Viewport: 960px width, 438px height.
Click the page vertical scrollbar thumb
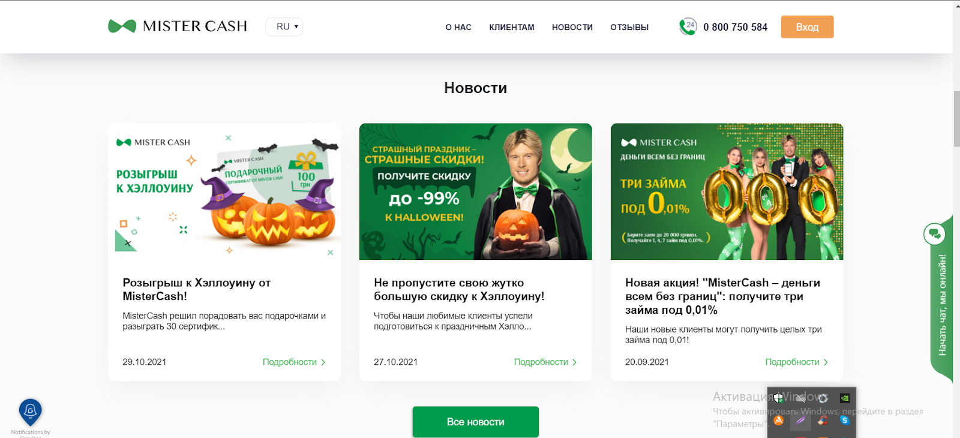(956, 118)
